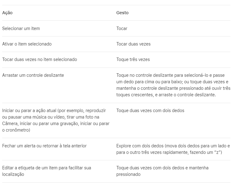Screen dimensions: 245x187
Task: Click "Arrastar um controle deslizante" action text
Action: [33, 75]
